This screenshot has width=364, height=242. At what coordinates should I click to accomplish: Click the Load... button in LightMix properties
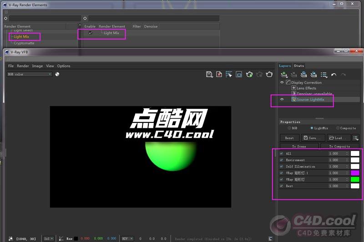click(339, 138)
